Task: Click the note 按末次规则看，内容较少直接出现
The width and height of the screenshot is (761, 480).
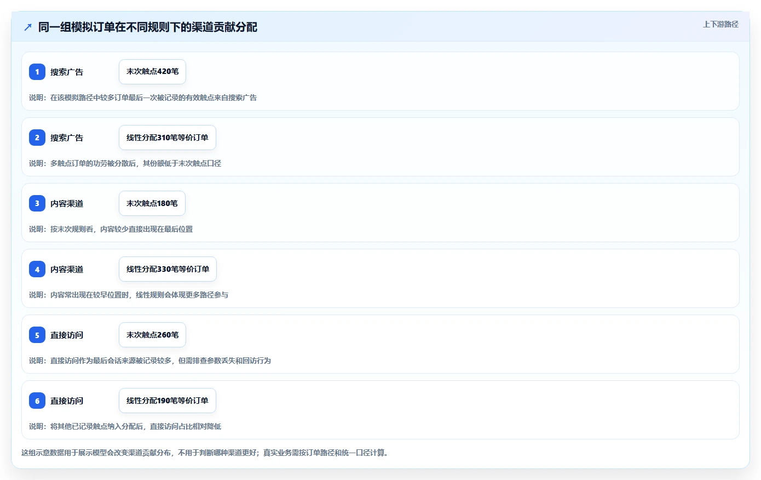Action: pyautogui.click(x=111, y=229)
